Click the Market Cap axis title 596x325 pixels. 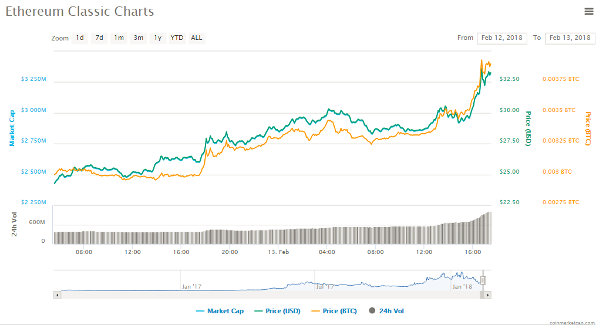click(x=12, y=128)
